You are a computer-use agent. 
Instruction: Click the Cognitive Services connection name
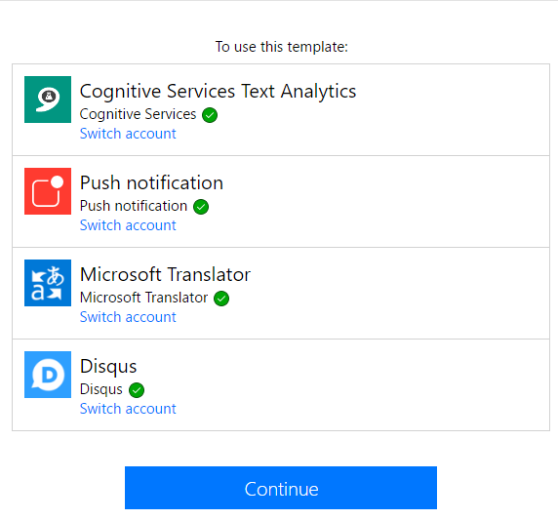(138, 114)
